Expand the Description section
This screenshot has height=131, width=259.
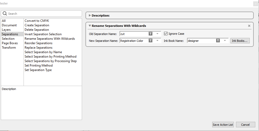[x=90, y=16]
